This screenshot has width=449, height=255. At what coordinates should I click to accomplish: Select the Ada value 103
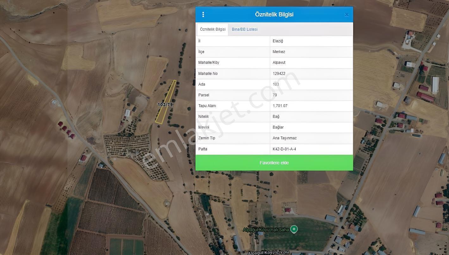tap(276, 84)
